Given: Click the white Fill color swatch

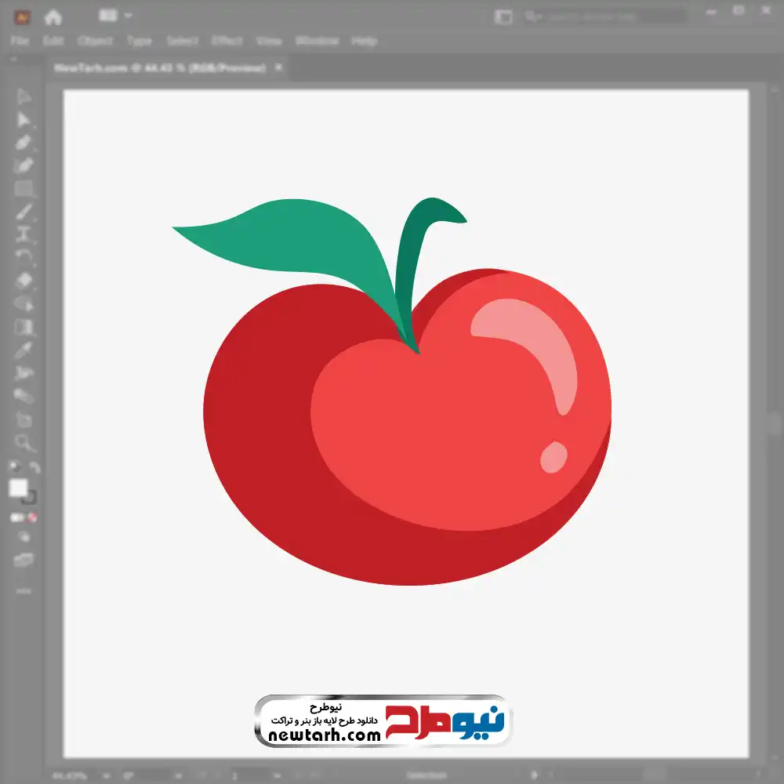Looking at the screenshot, I should pyautogui.click(x=18, y=488).
